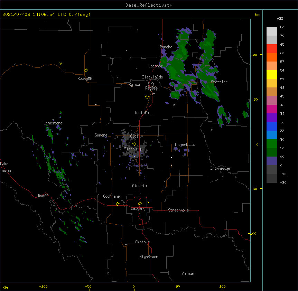Click the Sylvan label
This screenshot has width=298, height=291.
coord(135,85)
